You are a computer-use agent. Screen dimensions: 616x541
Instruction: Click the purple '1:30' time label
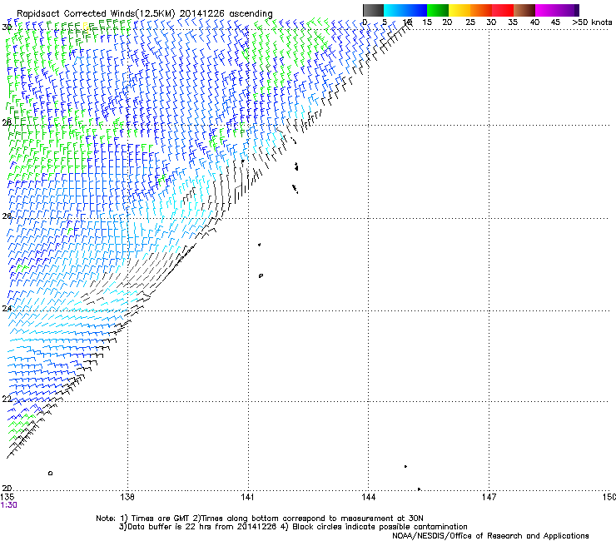8,505
